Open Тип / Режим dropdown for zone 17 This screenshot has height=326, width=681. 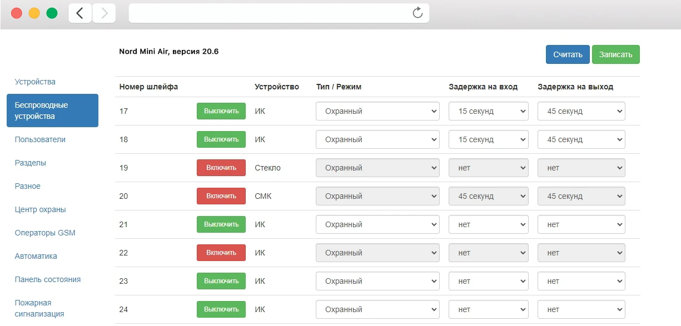click(x=377, y=111)
